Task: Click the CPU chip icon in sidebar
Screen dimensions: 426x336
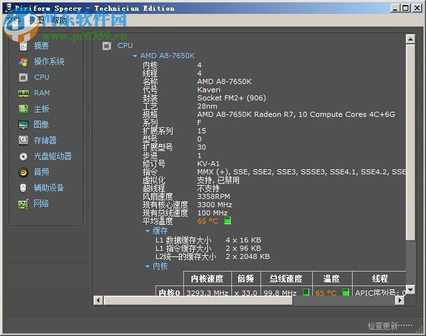Action: click(x=23, y=78)
